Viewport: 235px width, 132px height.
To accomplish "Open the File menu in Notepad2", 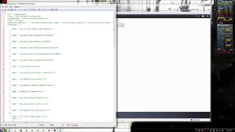I will point(3,7).
